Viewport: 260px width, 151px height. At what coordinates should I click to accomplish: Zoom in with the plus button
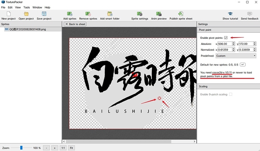[55, 148]
